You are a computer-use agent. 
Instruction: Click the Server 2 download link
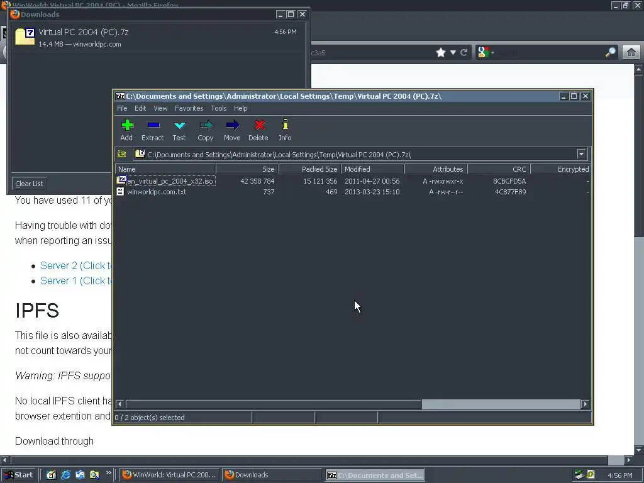tap(76, 266)
